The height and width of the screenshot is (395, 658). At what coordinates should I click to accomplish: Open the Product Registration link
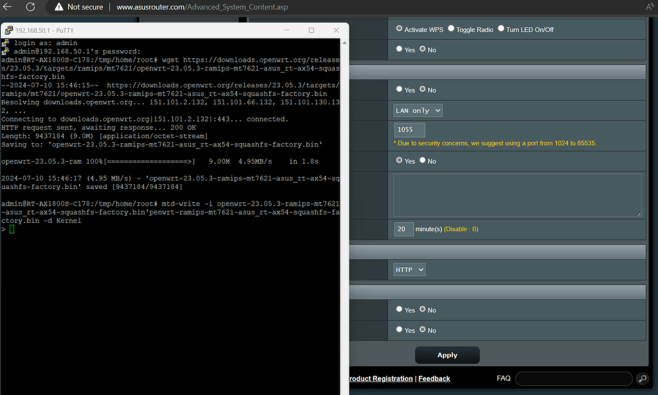380,379
